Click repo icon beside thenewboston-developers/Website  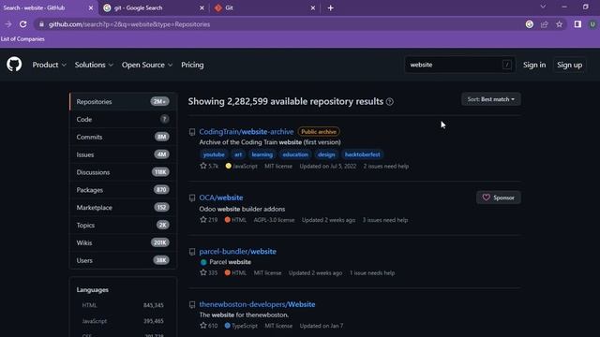192,304
